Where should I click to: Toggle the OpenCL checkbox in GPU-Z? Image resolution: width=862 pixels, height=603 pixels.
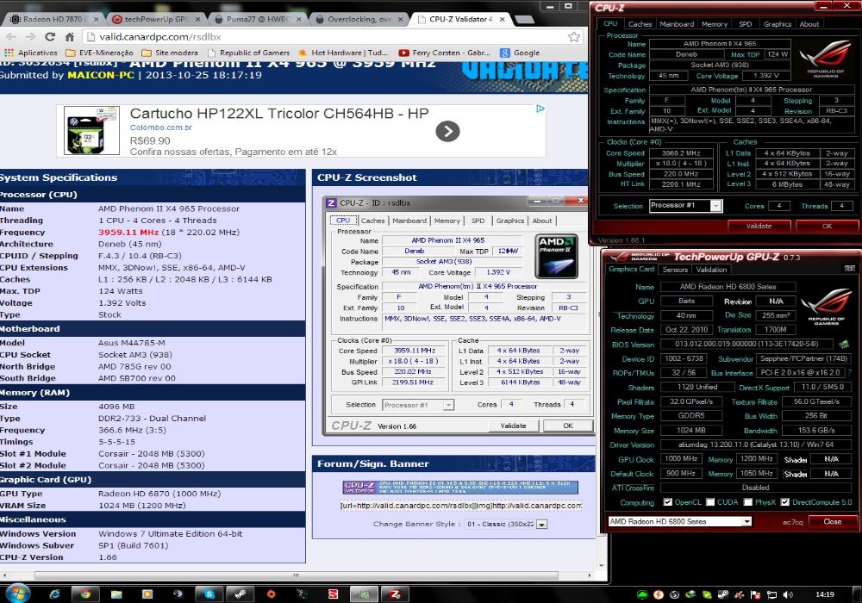(x=667, y=502)
